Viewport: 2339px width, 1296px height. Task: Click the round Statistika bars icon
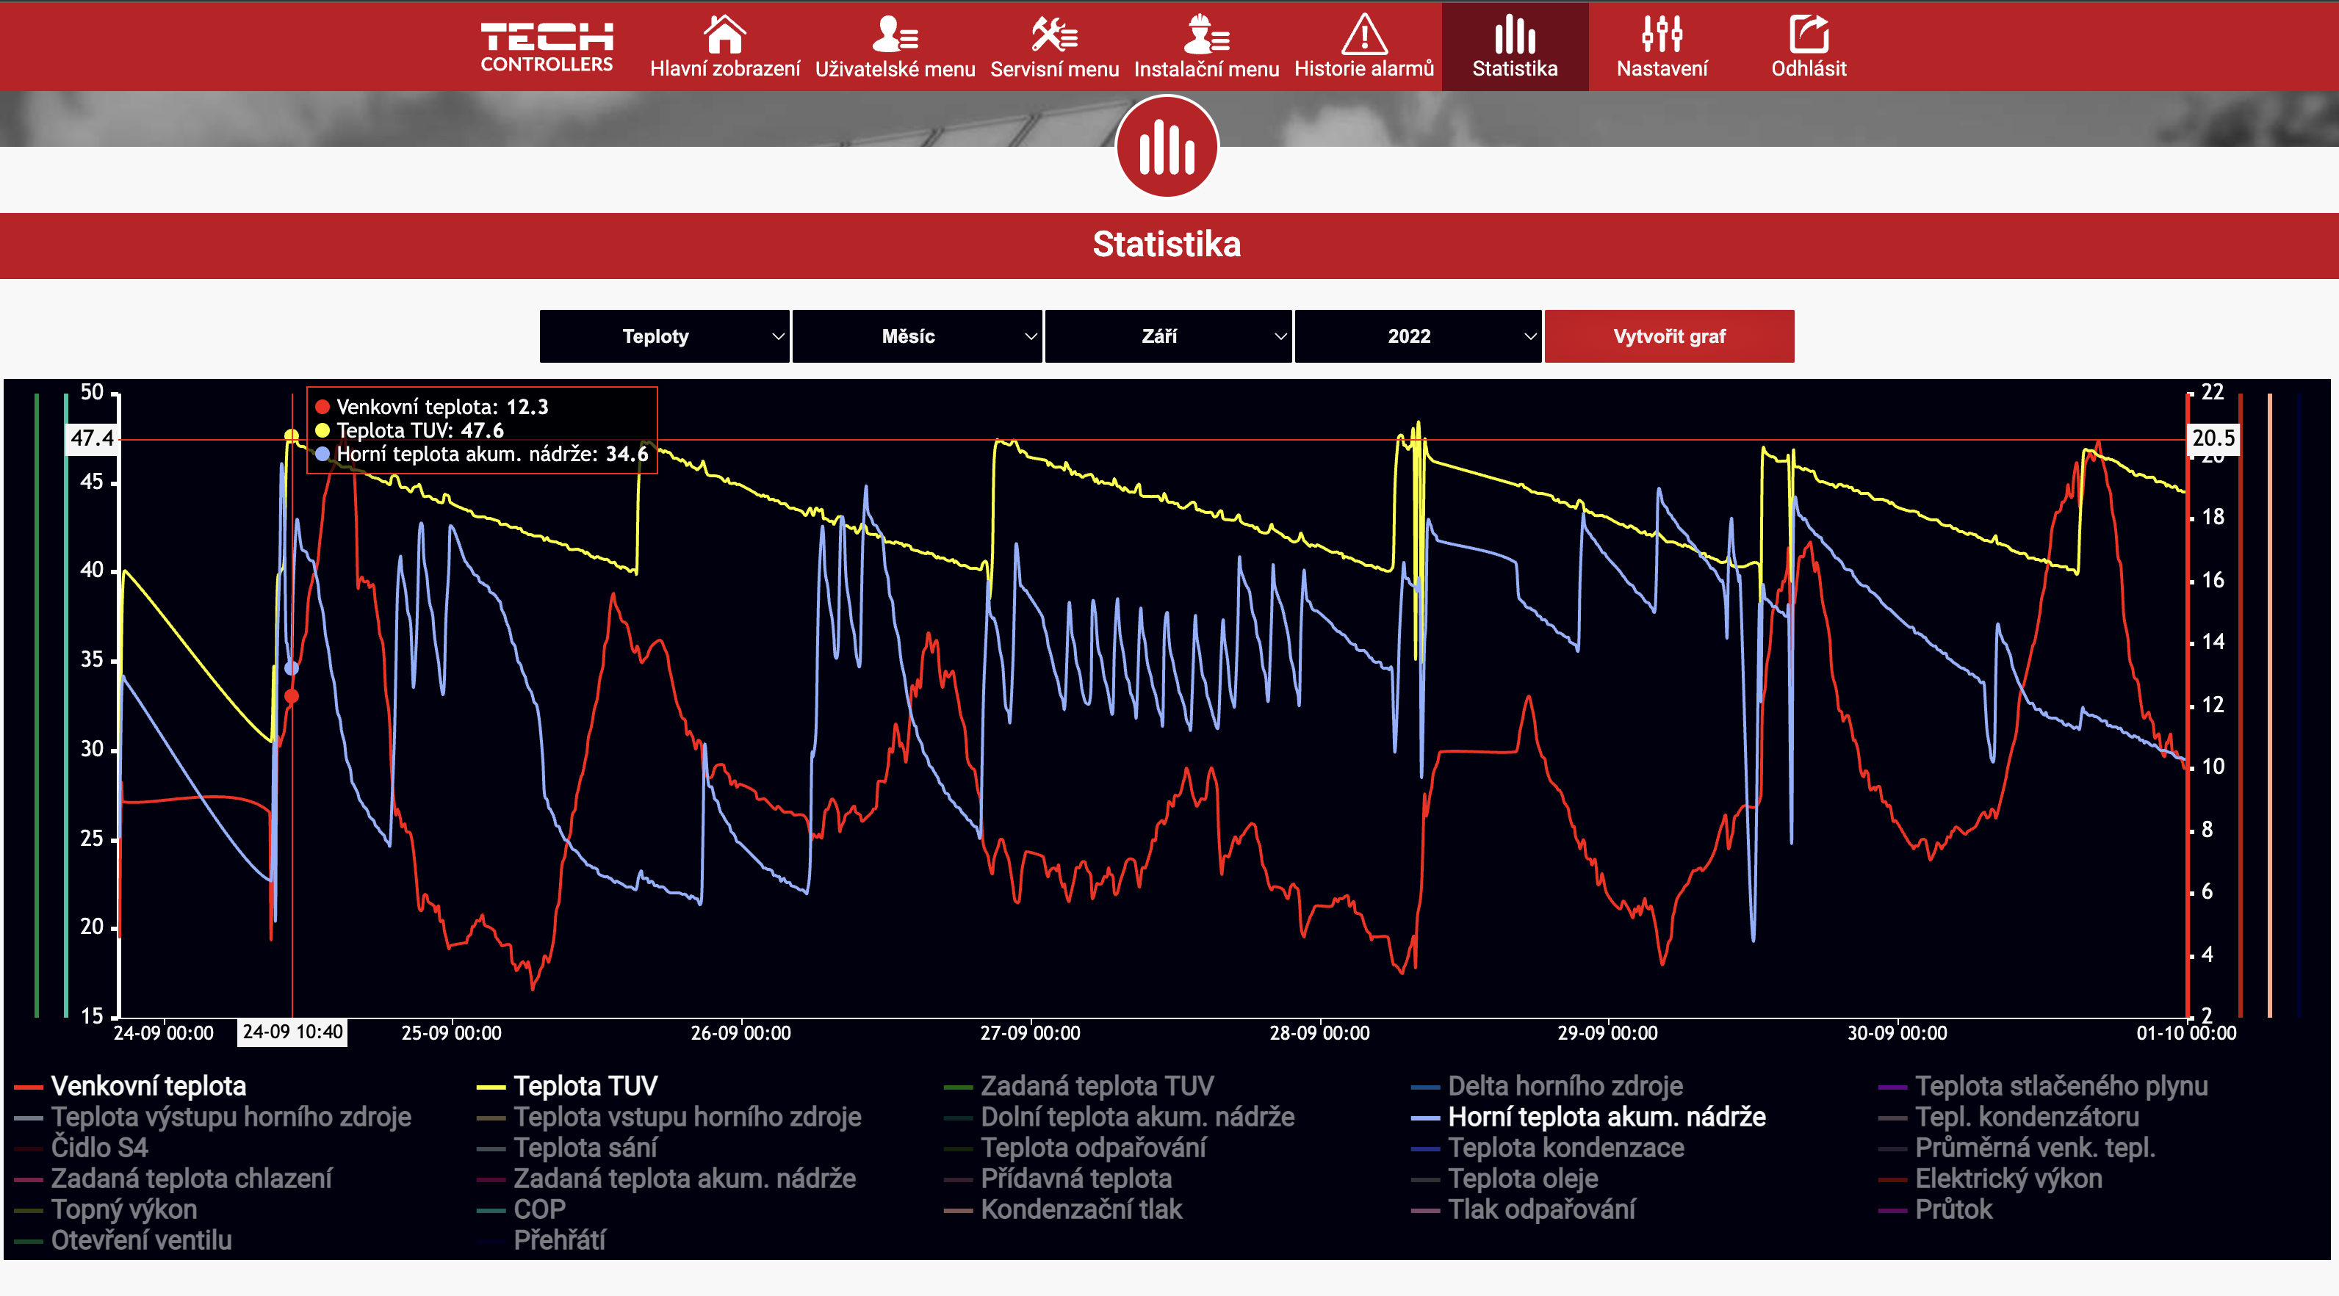[x=1167, y=146]
